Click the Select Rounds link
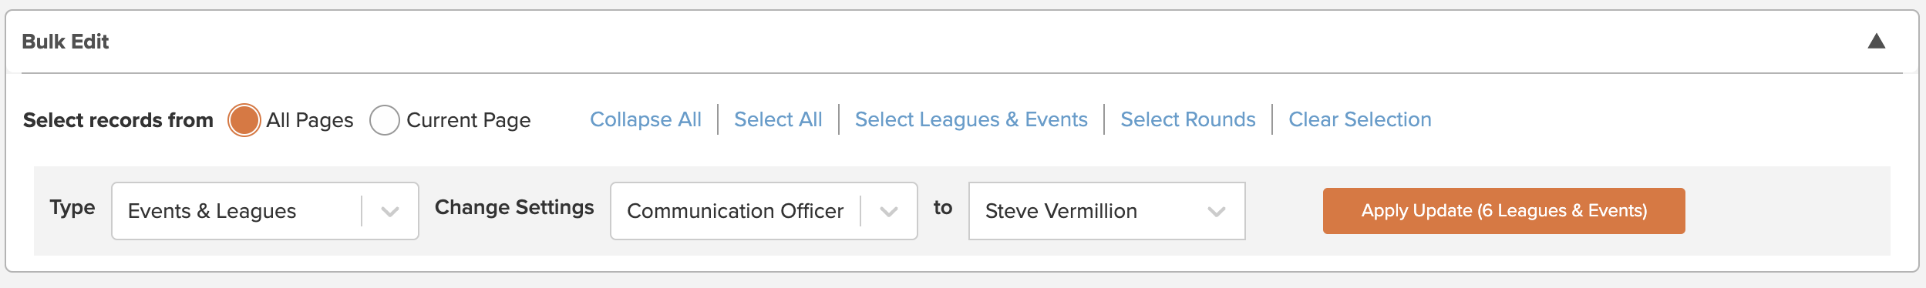Viewport: 1926px width, 288px height. 1188,119
